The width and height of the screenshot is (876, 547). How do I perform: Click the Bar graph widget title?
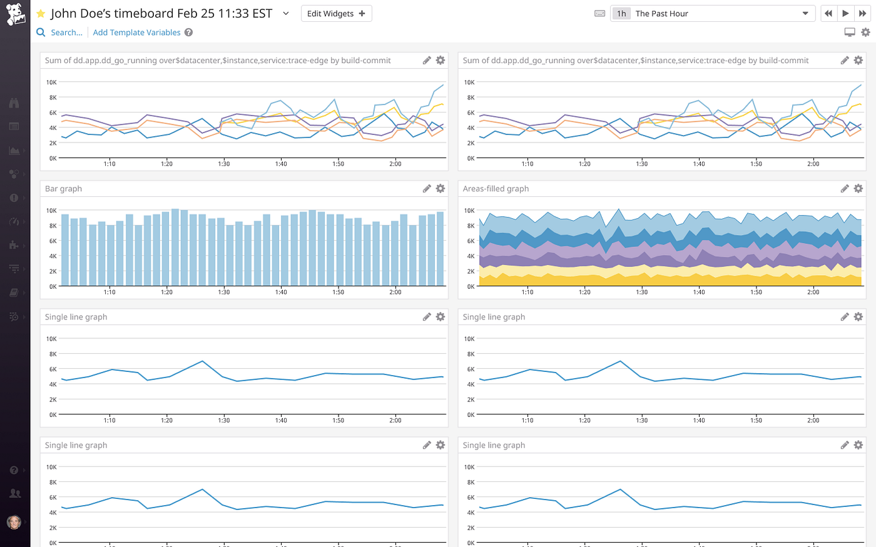tap(63, 189)
